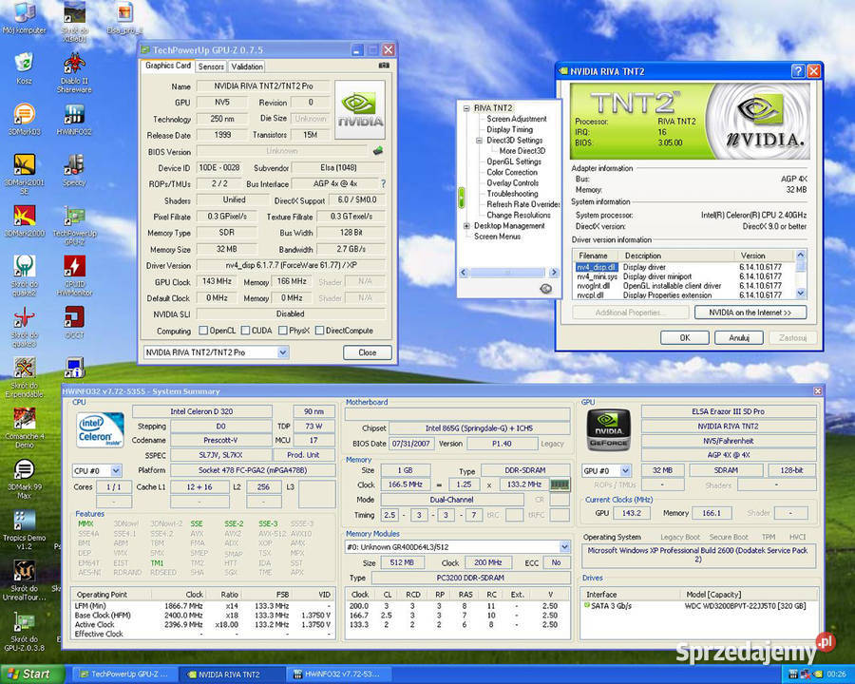Tick the CUDA checkbox in GPU-Z
This screenshot has height=684, width=855.
coord(245,330)
